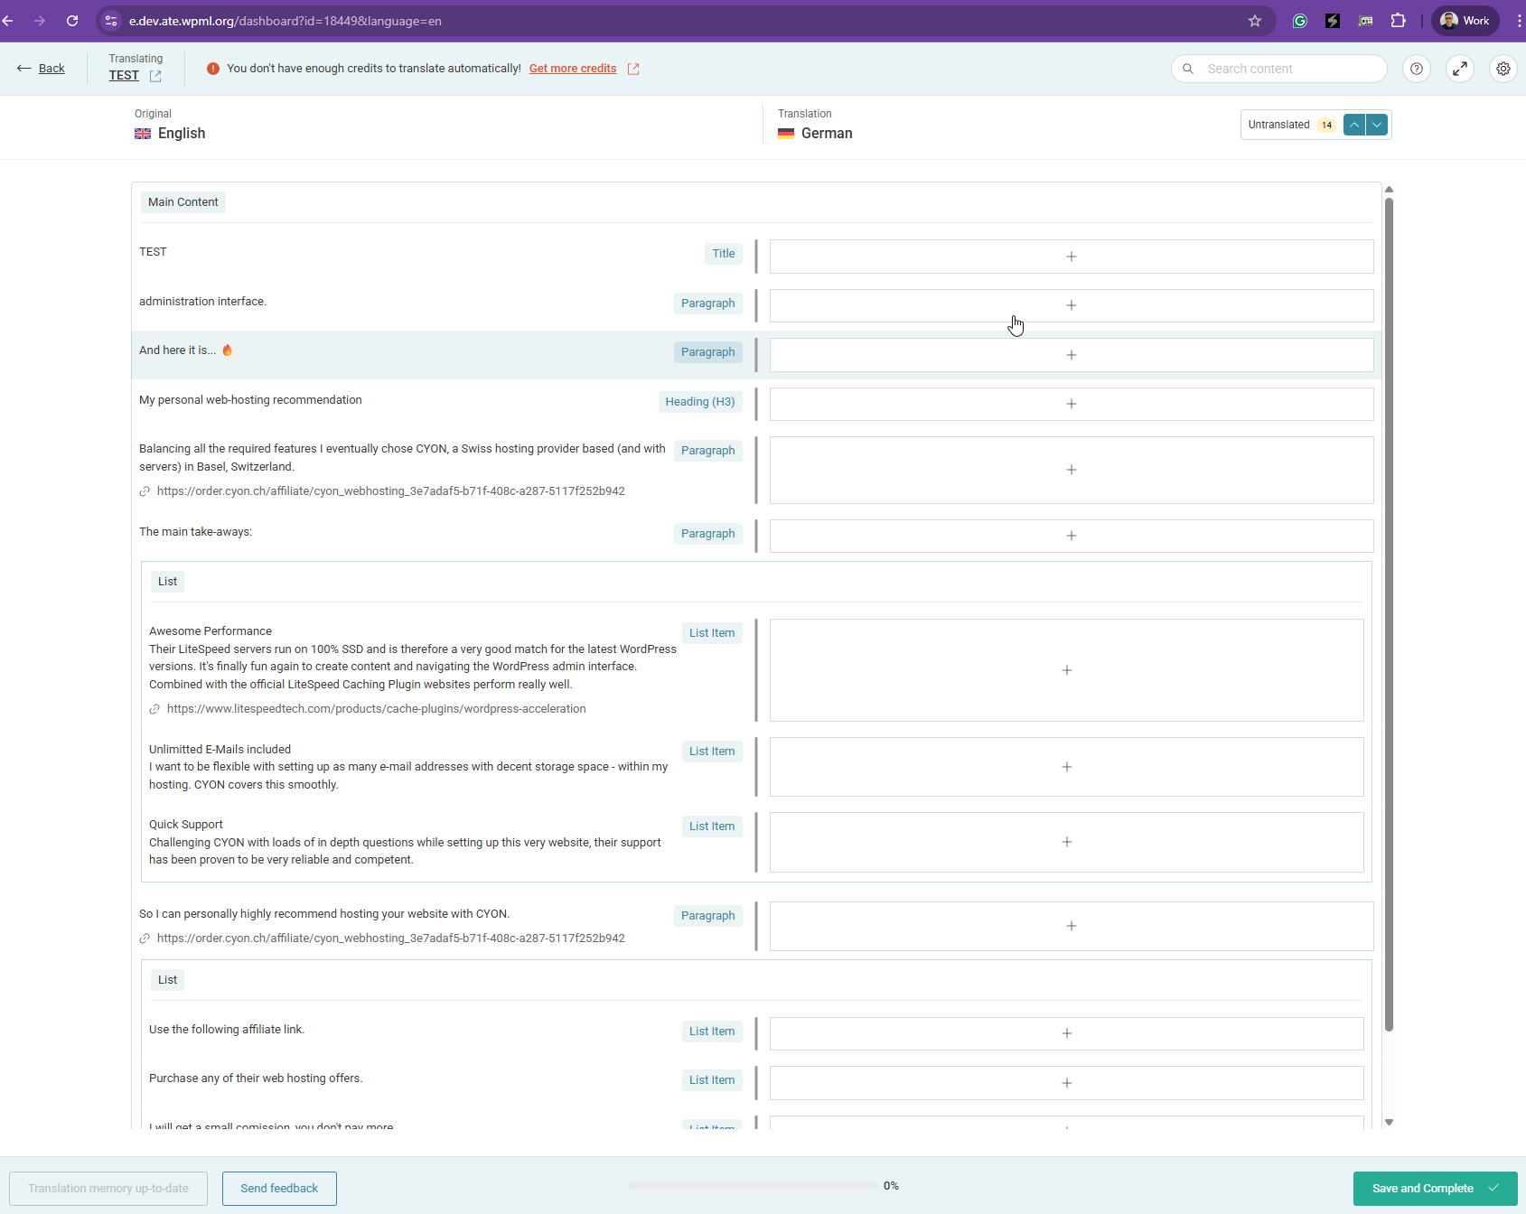Click the TEST translating title link
The width and height of the screenshot is (1526, 1214).
[124, 76]
